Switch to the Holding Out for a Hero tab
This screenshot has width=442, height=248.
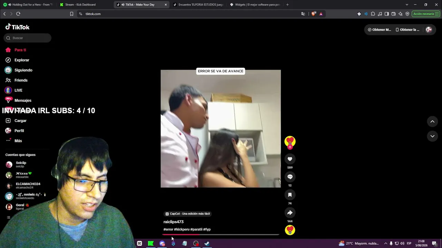pos(28,4)
